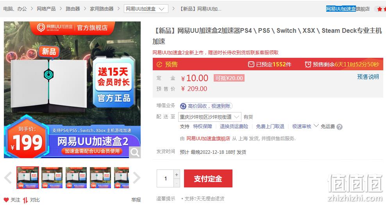Click the ￥209.00 presale price
Screen dimensions: 386x205
click(194, 89)
